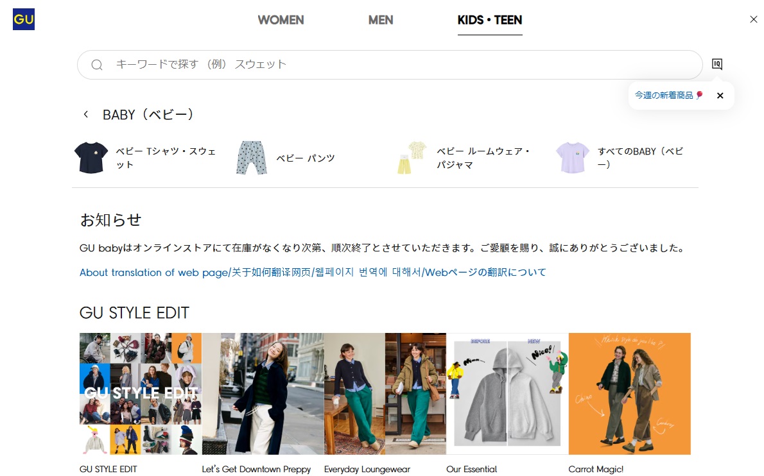Viewport: 764px width, 476px height.
Task: Open GU STYLE EDIT collage thumbnail
Action: click(141, 394)
